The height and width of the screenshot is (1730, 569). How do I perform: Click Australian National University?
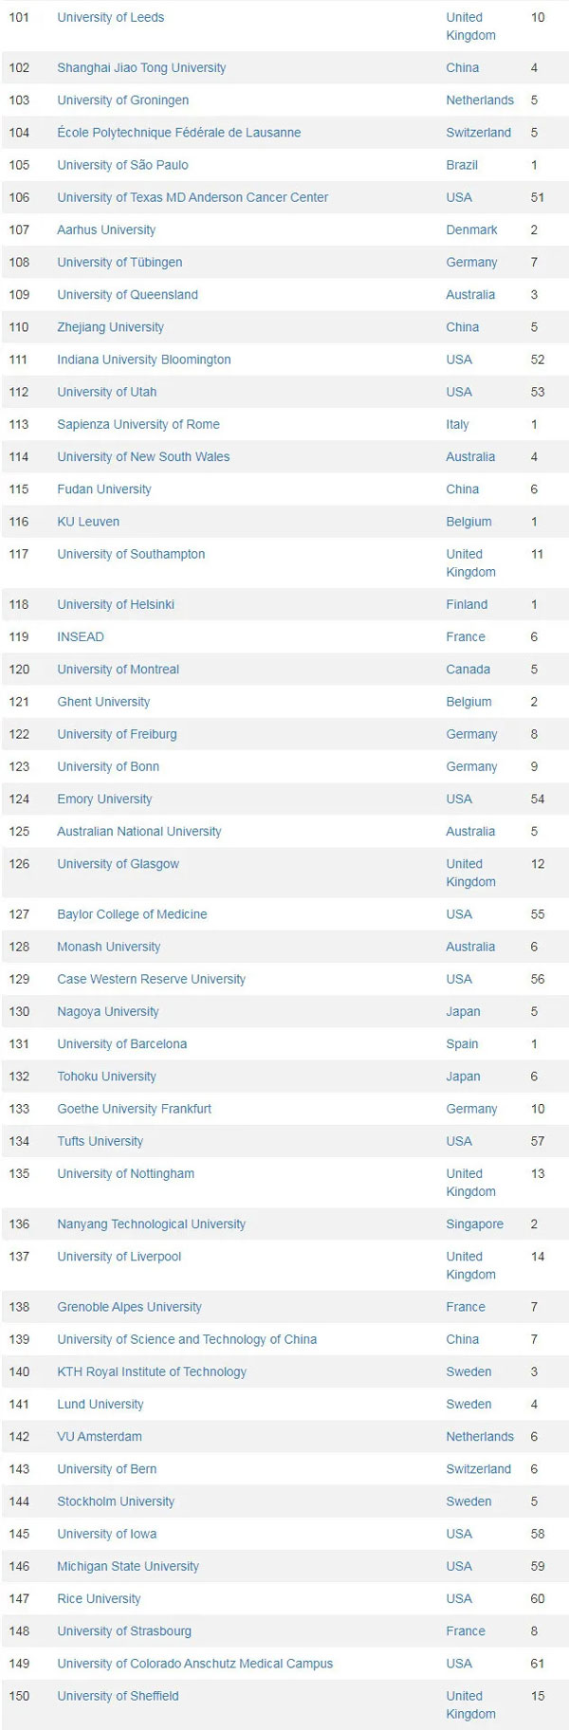click(138, 831)
